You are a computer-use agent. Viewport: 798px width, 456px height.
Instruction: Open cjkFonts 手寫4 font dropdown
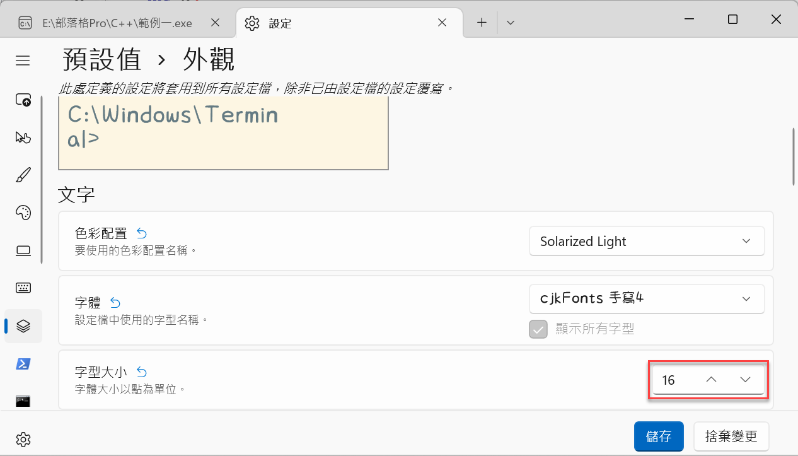pyautogui.click(x=647, y=298)
